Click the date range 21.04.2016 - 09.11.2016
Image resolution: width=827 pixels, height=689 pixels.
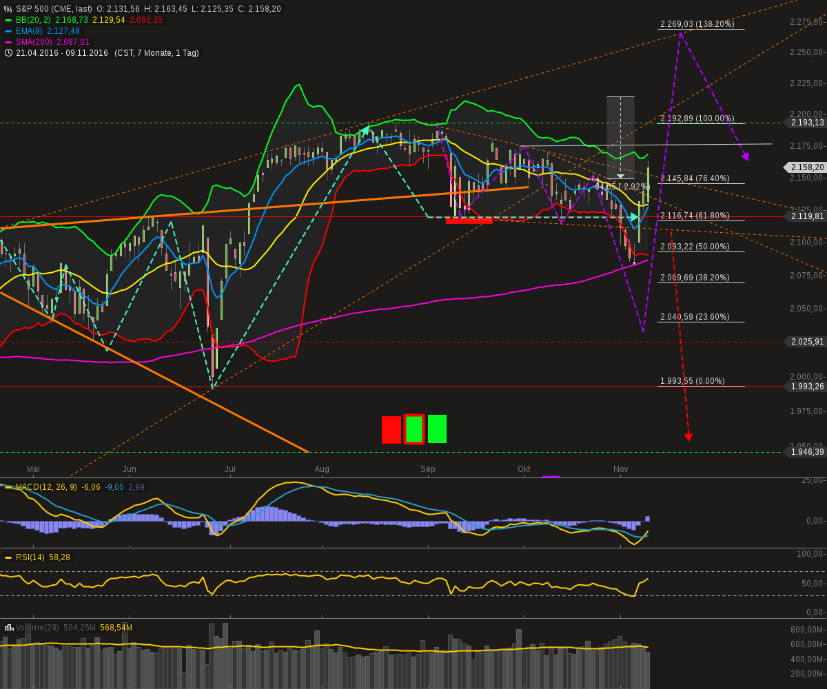click(62, 53)
